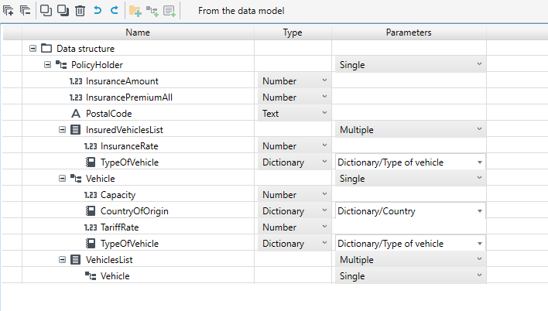Open the PolicyHolder Single parameters dropdown

coord(410,65)
